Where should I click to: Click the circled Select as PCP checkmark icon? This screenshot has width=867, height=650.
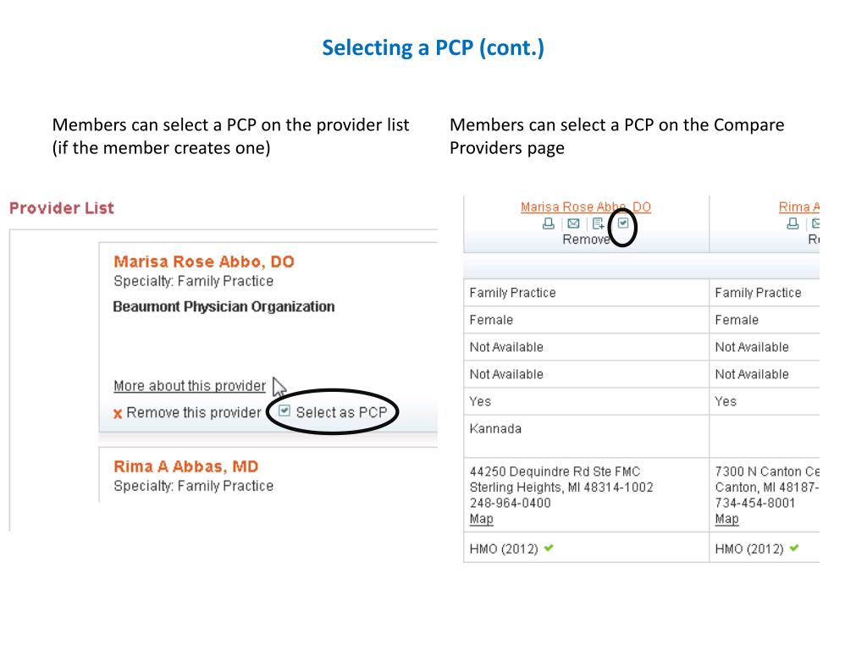623,223
